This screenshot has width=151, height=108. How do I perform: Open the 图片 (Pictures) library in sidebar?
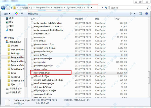(12, 22)
